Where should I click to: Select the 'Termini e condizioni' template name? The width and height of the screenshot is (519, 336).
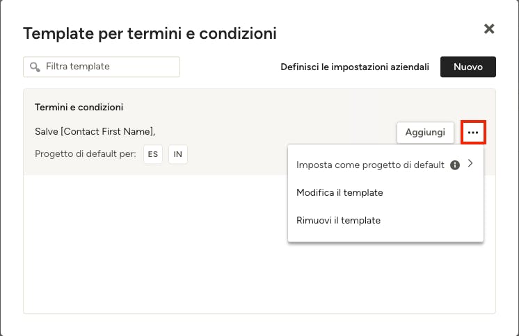[x=79, y=107]
